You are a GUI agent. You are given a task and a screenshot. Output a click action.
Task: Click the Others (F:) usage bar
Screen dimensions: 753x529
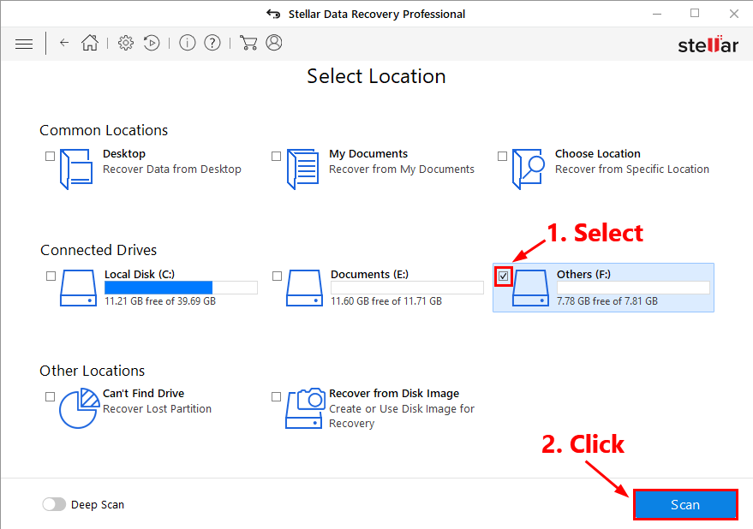(633, 288)
